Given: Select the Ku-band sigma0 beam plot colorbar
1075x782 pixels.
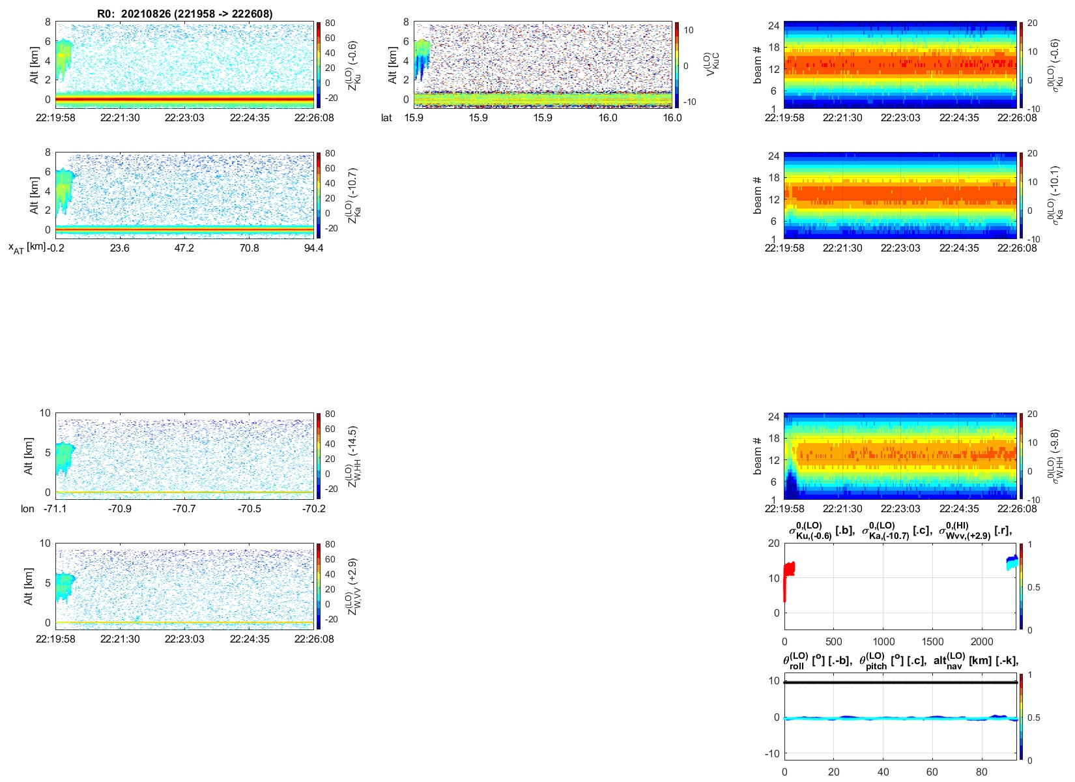Looking at the screenshot, I should tap(1022, 64).
